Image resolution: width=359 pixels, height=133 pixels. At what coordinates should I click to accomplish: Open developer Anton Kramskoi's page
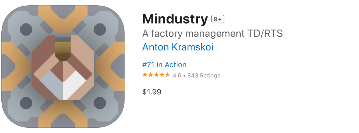[178, 47]
